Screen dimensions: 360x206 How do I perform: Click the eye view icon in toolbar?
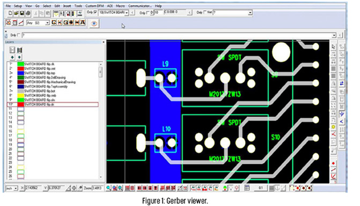(x=94, y=24)
